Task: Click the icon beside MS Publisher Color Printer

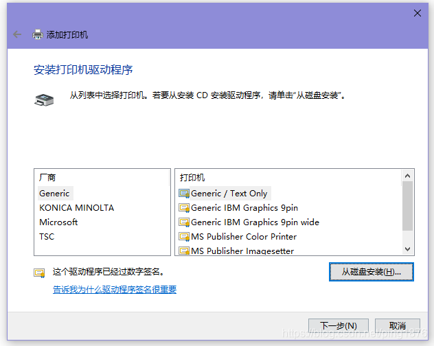Action: point(184,236)
